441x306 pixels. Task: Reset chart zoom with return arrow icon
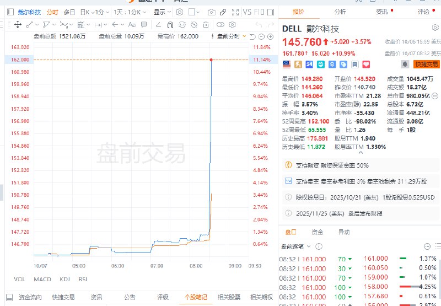pyautogui.click(x=252, y=36)
